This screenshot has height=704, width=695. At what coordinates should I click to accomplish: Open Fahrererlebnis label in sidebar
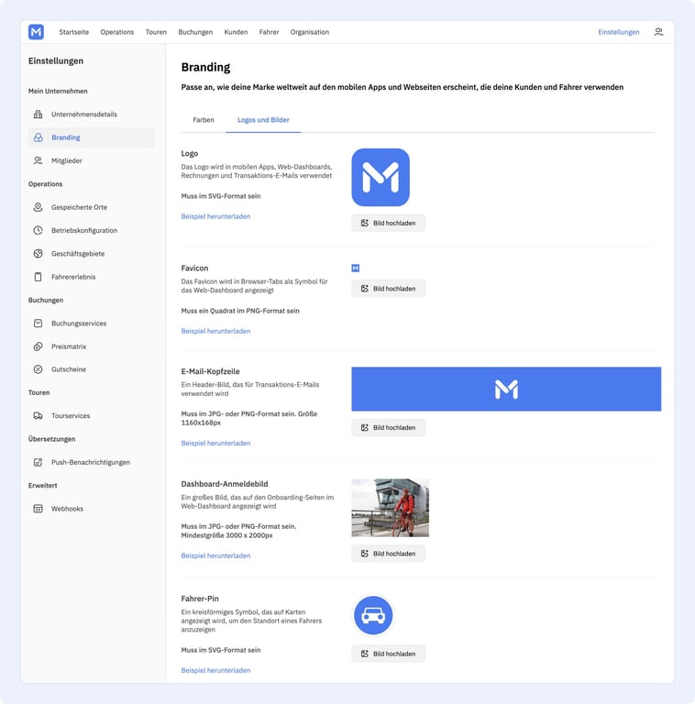(x=73, y=277)
